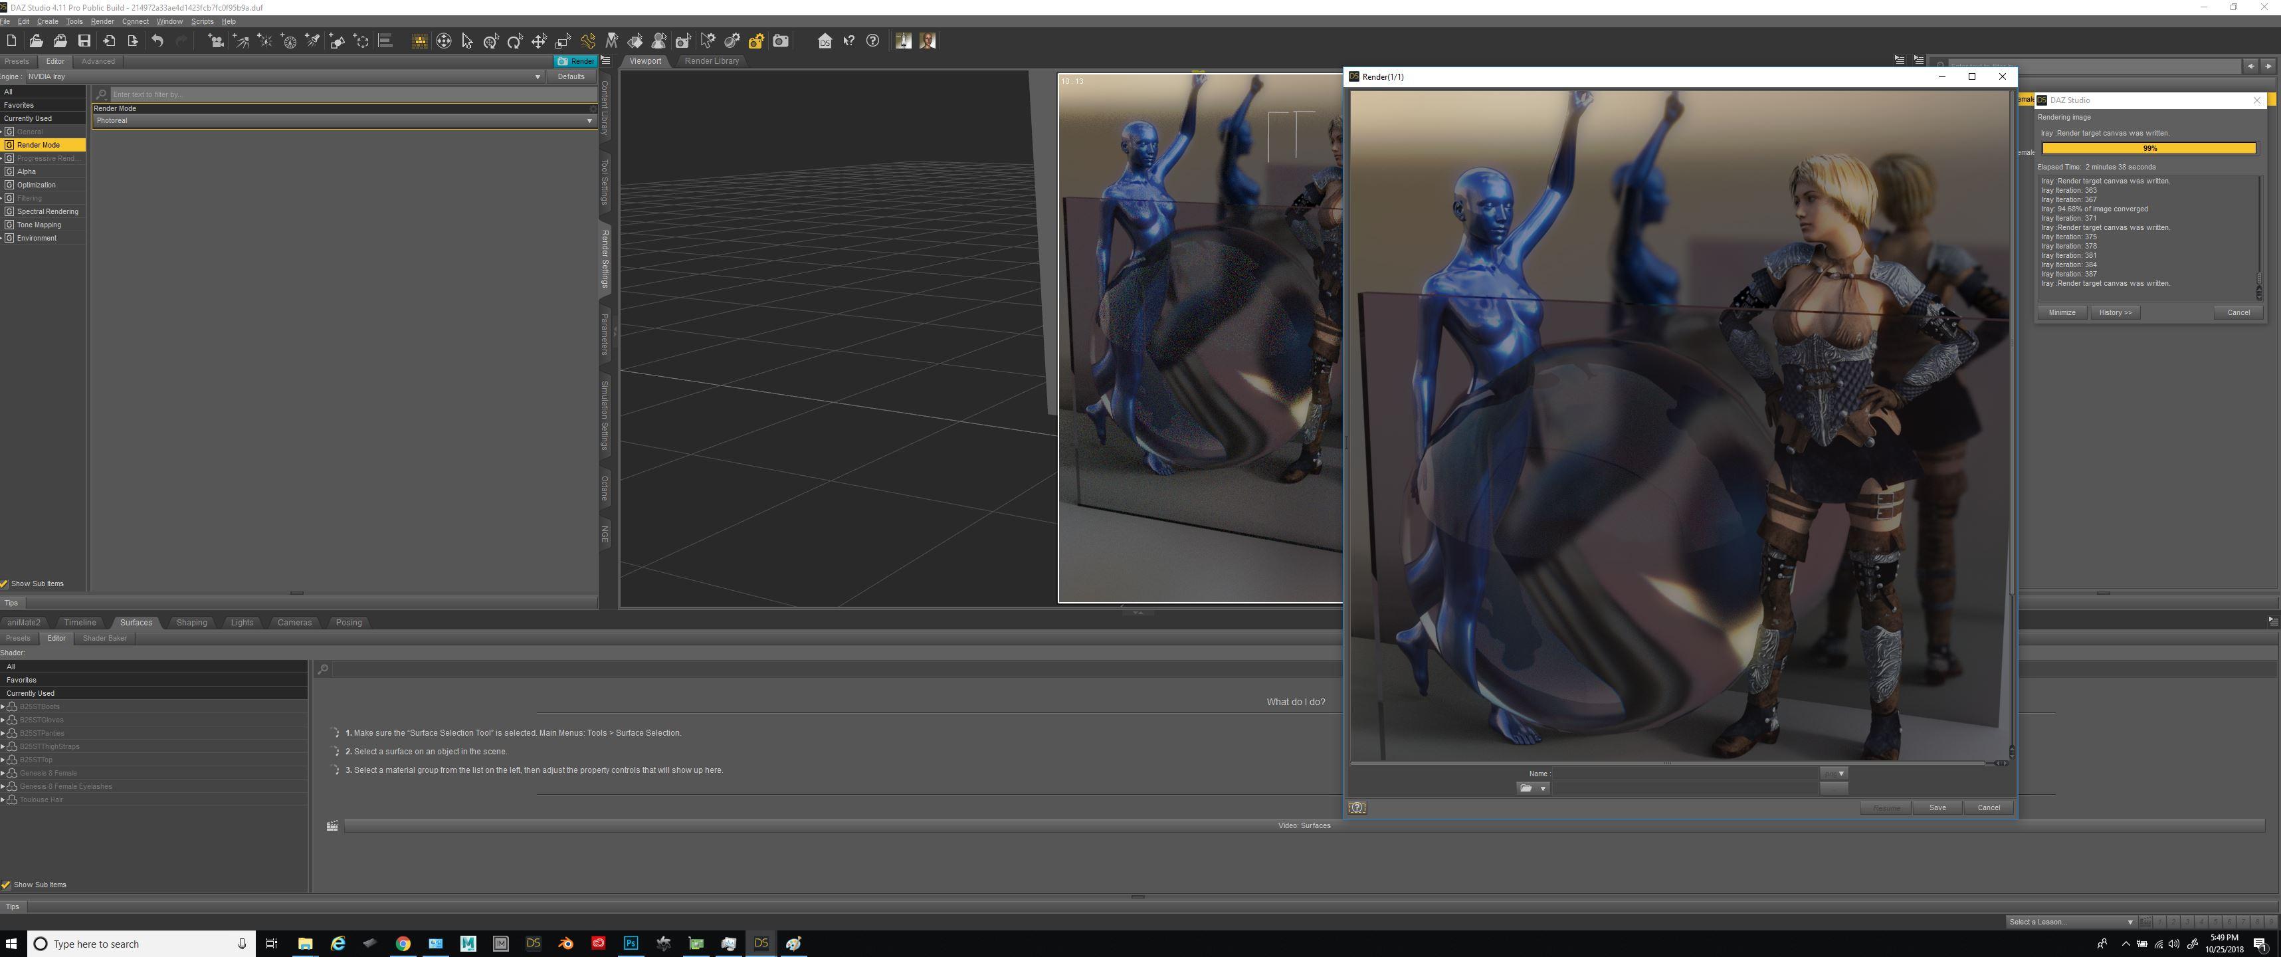Viewport: 2281px width, 957px height.
Task: Click the Undo arrow icon
Action: (x=157, y=41)
